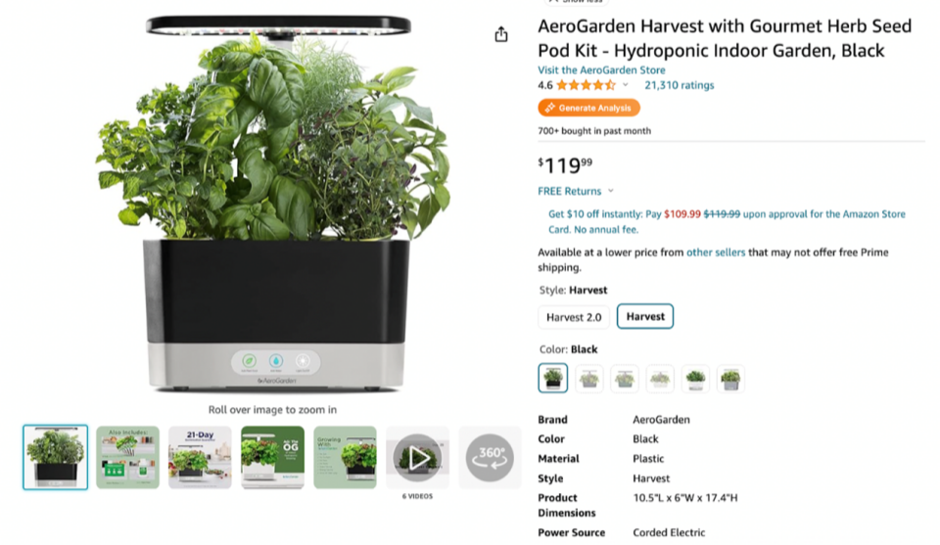Viewport: 940px width, 545px height.
Task: Pick the last color swatch option
Action: 730,379
